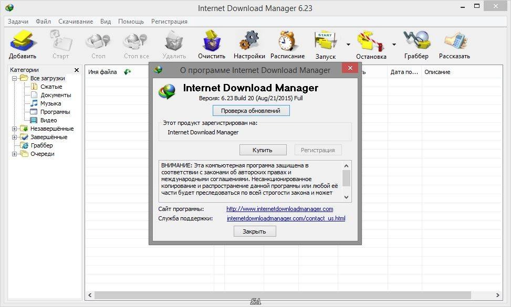The image size is (511, 307).
Task: Click the Стоп toolbar icon
Action: (98, 41)
